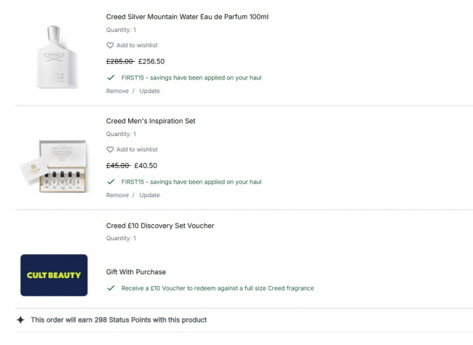Click the sparkle icon beside Status Points
Screen dimensions: 473x345
20,320
